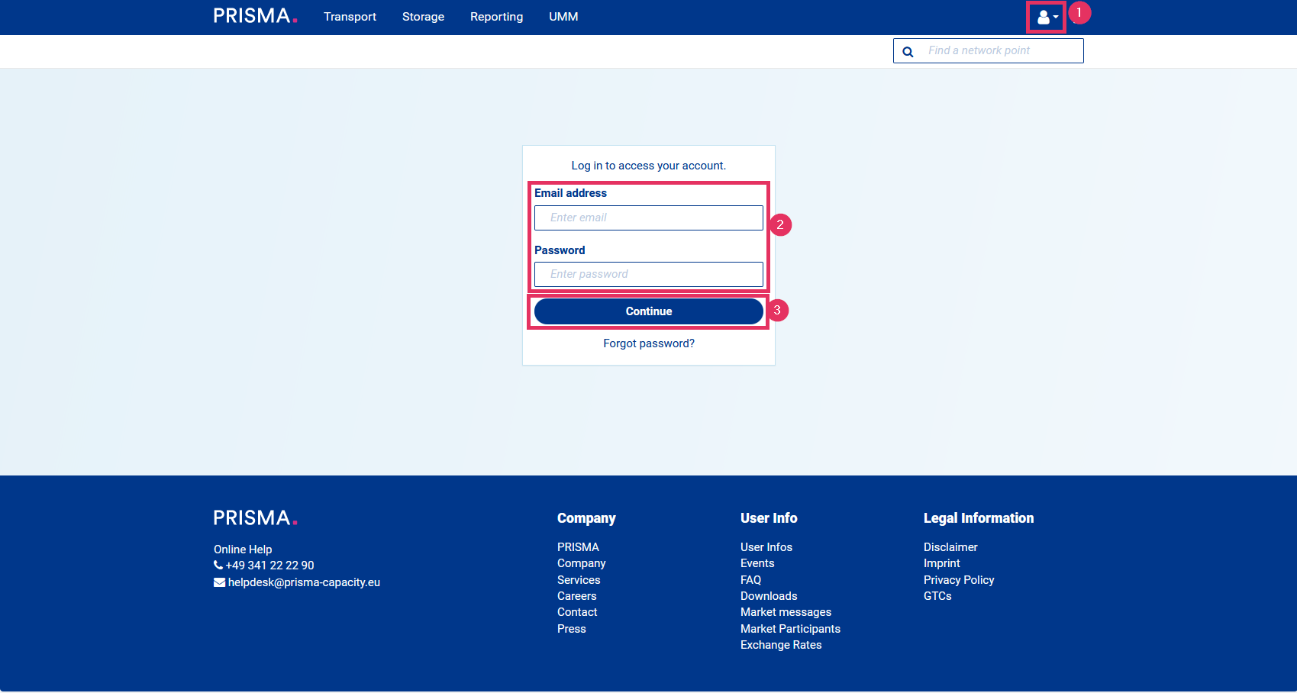The image size is (1297, 693).
Task: Open Exchange Rates link
Action: coord(781,645)
